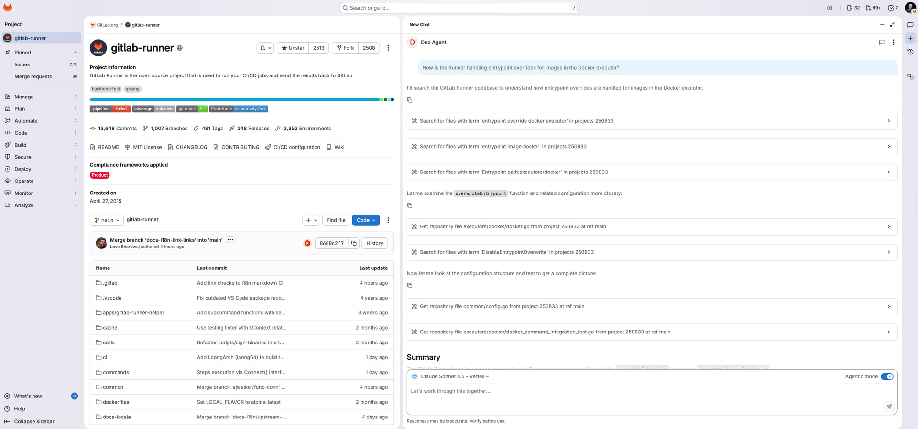Image resolution: width=918 pixels, height=429 pixels.
Task: Open the main branch selector dropdown
Action: click(x=107, y=220)
